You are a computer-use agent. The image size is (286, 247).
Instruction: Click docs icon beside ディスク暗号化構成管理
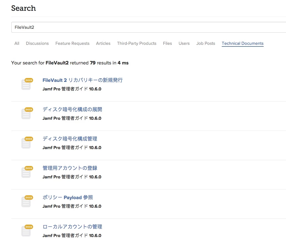(x=27, y=143)
